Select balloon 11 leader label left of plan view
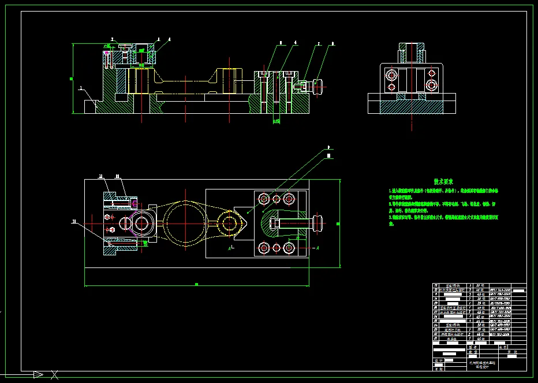The width and height of the screenshot is (538, 383). [74, 222]
